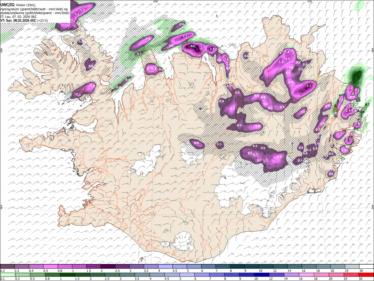Click the '1.1' precipitation value in the east
The image size is (374, 281).
click(340, 135)
